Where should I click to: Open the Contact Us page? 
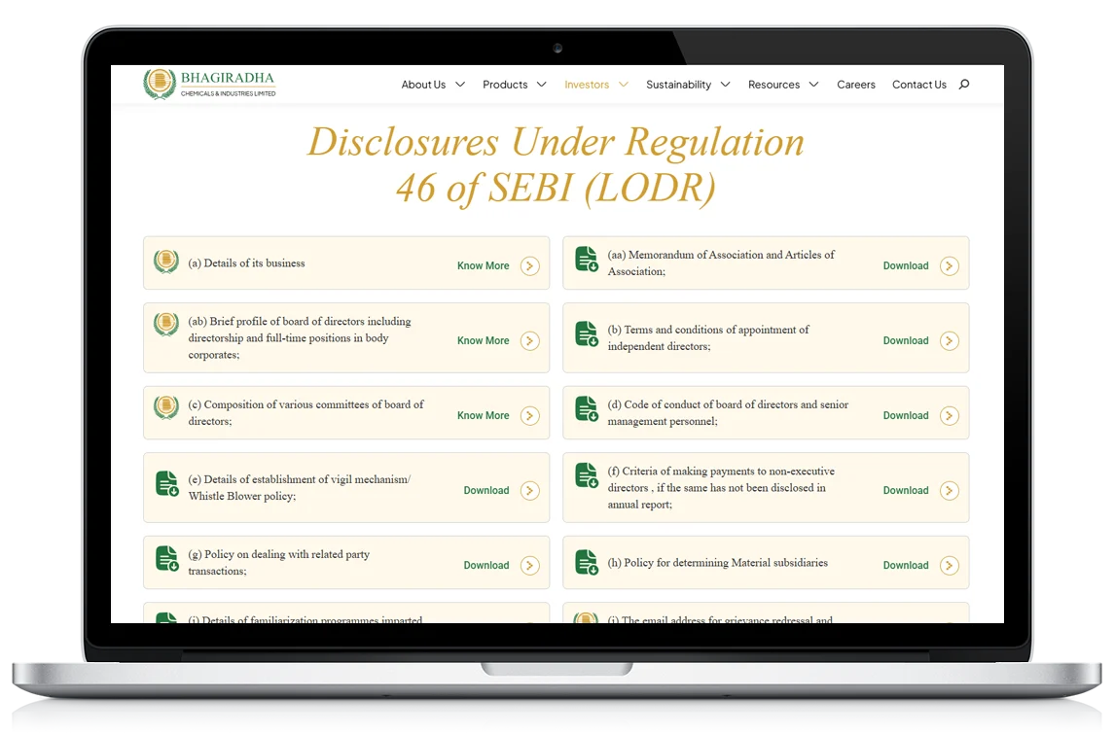[919, 85]
